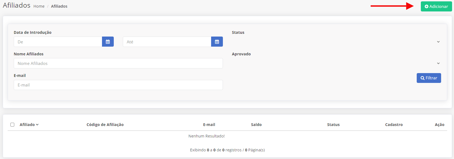
Task: Open the Até date calendar picker
Action: coord(217,42)
